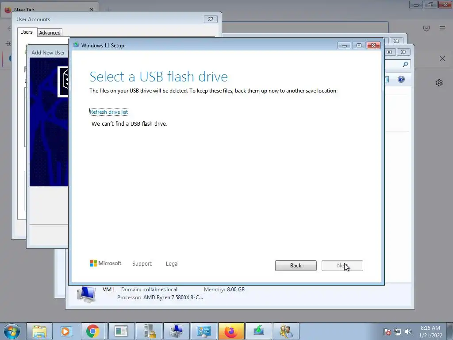Image resolution: width=453 pixels, height=340 pixels.
Task: Open the volume speaker tray icon
Action: (408, 332)
